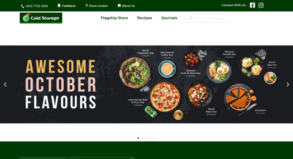The image size is (293, 159).
Task: Click the search magnifier icon
Action: point(190,18)
